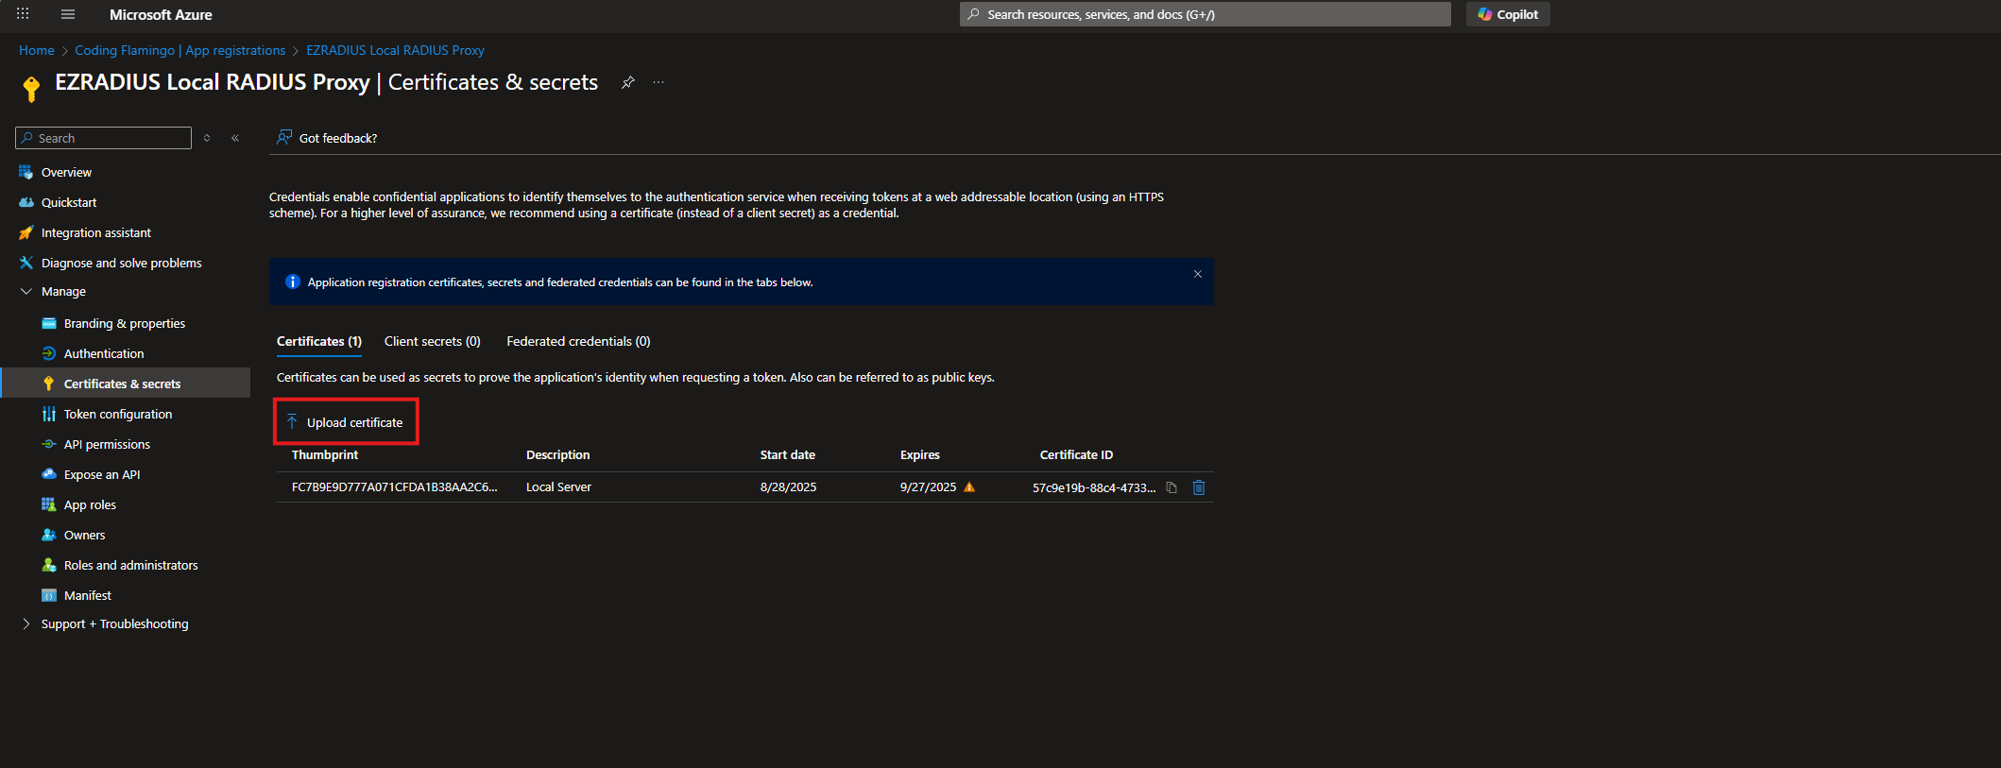Switch to Certificates (1) tab
Screen dimensions: 2001x768
point(319,341)
